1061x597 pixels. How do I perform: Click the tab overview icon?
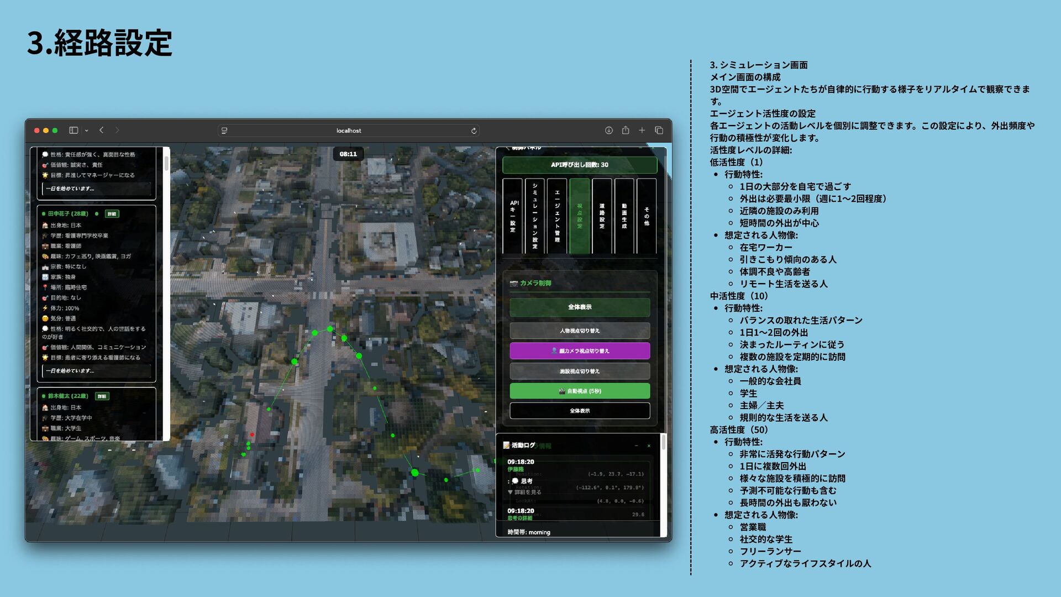659,130
